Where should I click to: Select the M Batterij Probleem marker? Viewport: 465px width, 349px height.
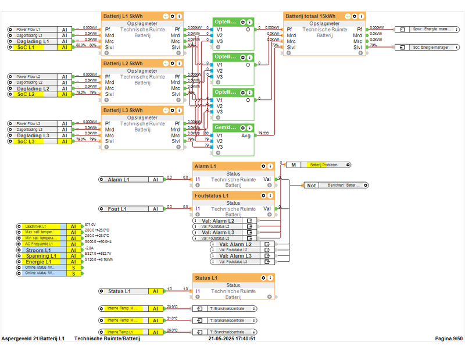coord(319,165)
